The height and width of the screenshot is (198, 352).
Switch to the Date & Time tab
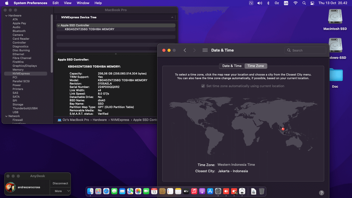(x=232, y=66)
